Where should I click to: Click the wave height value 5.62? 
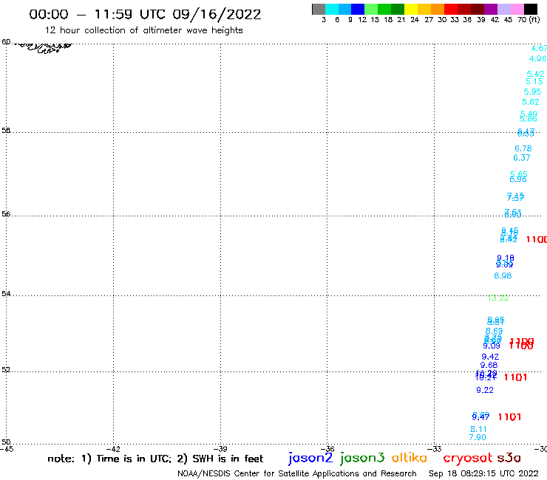[x=531, y=102]
